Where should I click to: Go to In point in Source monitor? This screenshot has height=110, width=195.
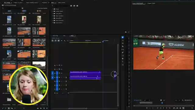158,108
